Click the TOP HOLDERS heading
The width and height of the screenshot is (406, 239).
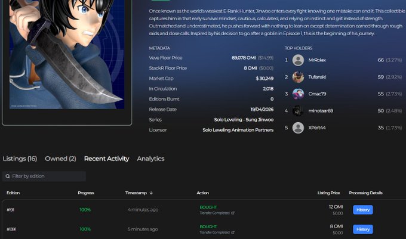[x=299, y=48]
